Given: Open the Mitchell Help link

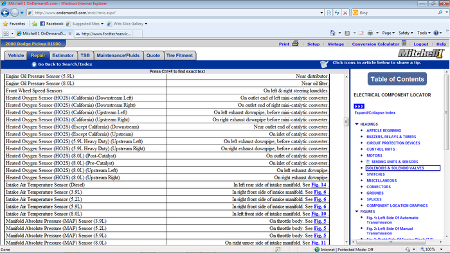Looking at the screenshot, I should [x=441, y=44].
